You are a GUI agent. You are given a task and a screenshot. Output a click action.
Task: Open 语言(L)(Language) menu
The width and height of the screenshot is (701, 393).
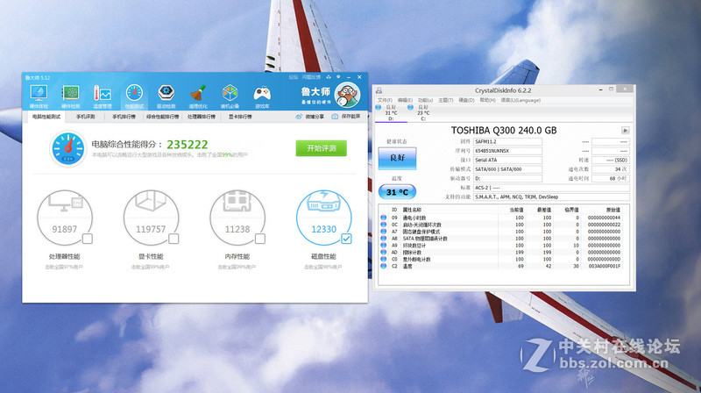[x=520, y=100]
